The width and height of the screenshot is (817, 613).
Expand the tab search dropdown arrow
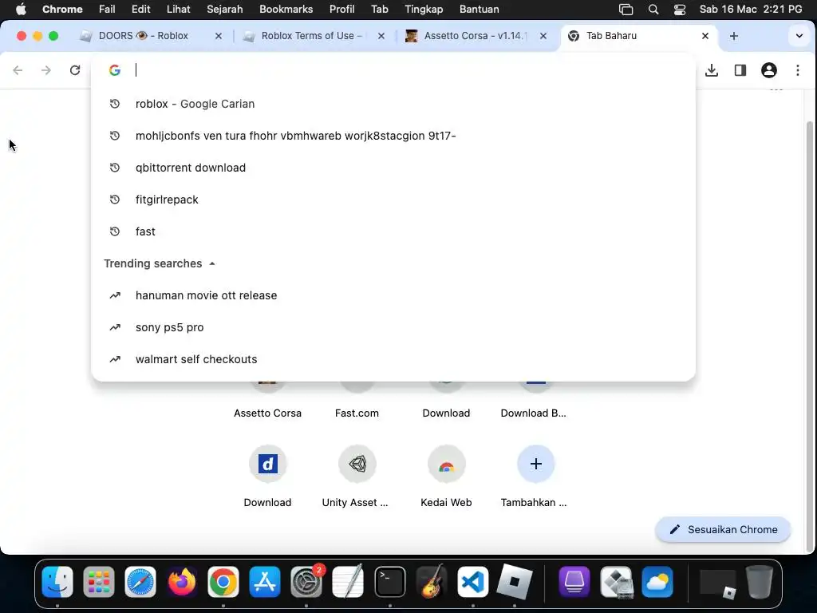coord(799,36)
